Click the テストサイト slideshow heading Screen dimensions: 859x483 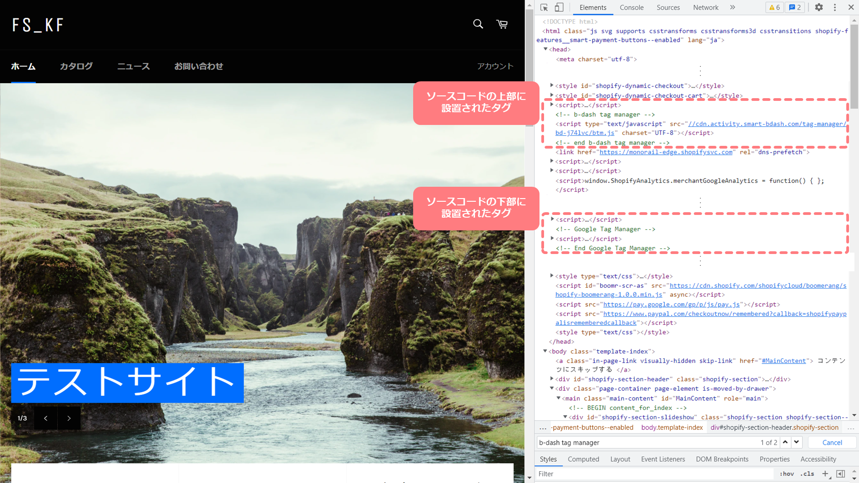[127, 383]
